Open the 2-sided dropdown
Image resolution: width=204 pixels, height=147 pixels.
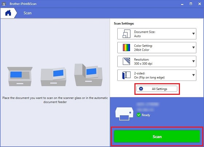point(157,75)
